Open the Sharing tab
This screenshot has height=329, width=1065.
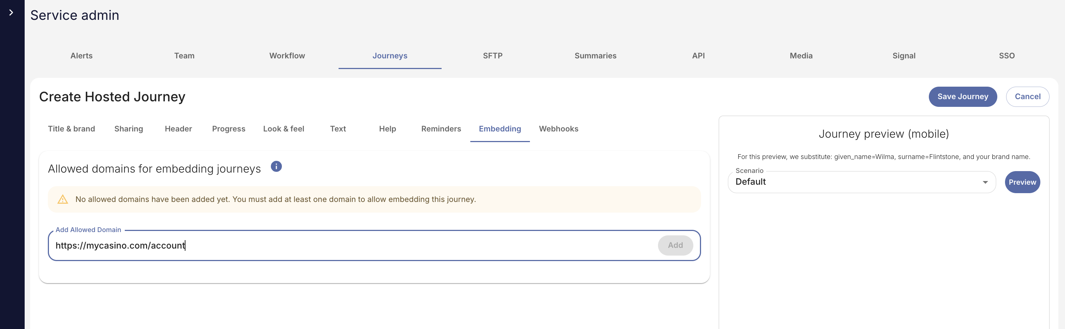(128, 129)
